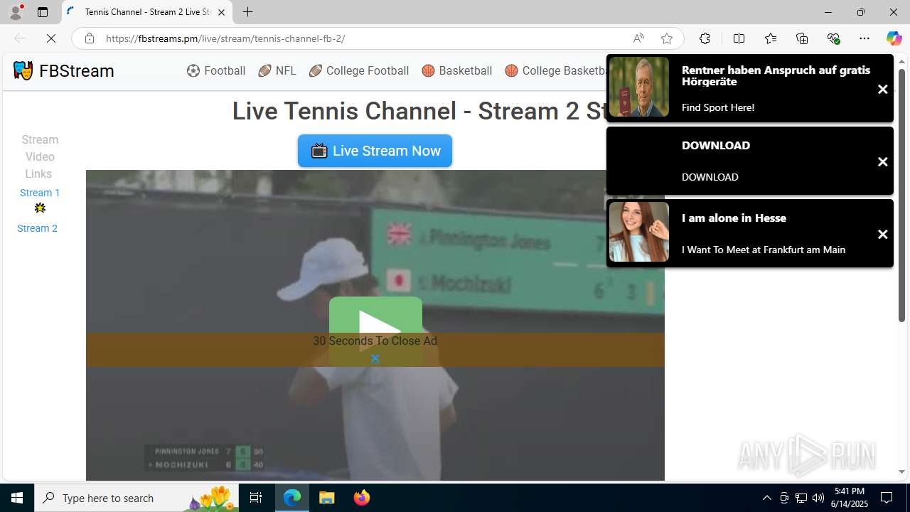Screen dimensions: 910x512
Task: Open the browser profile icon
Action: click(x=16, y=12)
